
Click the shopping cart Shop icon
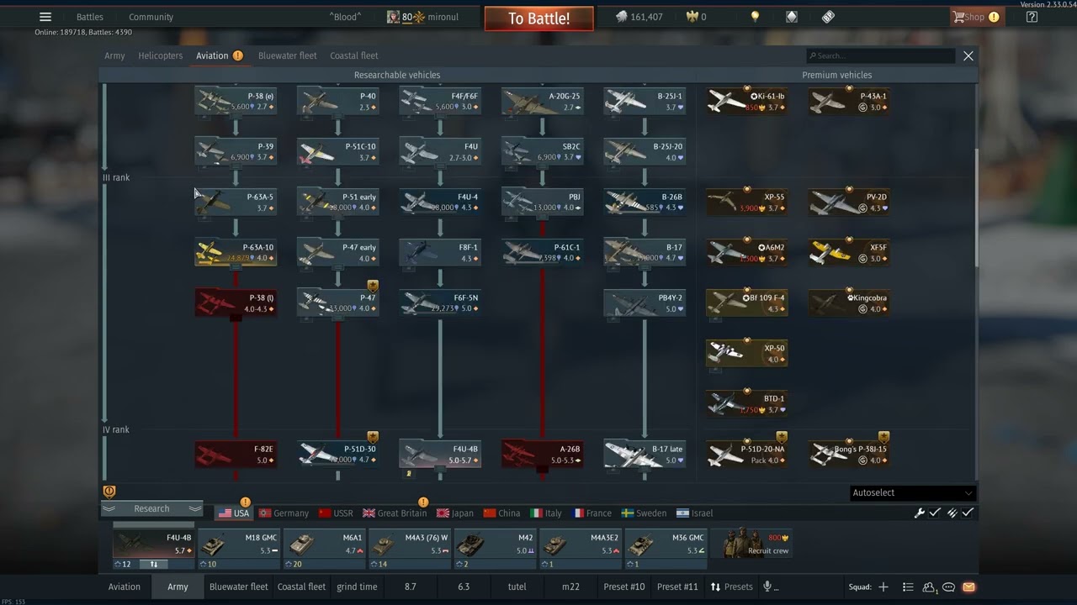958,17
